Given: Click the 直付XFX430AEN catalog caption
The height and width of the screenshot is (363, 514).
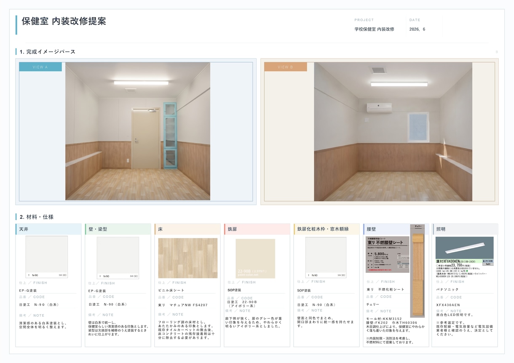Looking at the screenshot, I should (x=456, y=262).
